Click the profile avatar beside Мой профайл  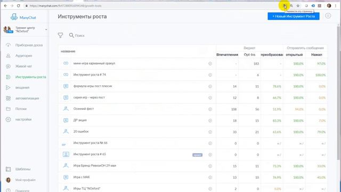pyautogui.click(x=8, y=180)
